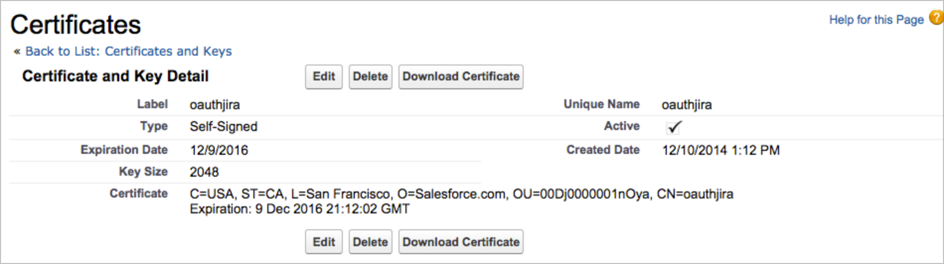Go back to Certificates and Keys list
Screen dimensions: 944x264
128,52
